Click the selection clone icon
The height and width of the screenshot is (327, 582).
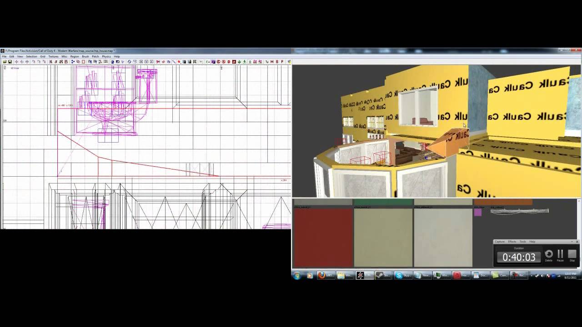(x=78, y=62)
